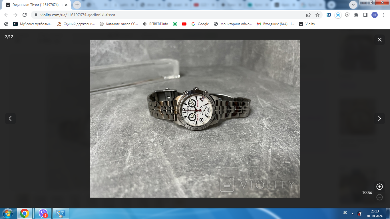Zoom out of the watch photo

pyautogui.click(x=379, y=197)
